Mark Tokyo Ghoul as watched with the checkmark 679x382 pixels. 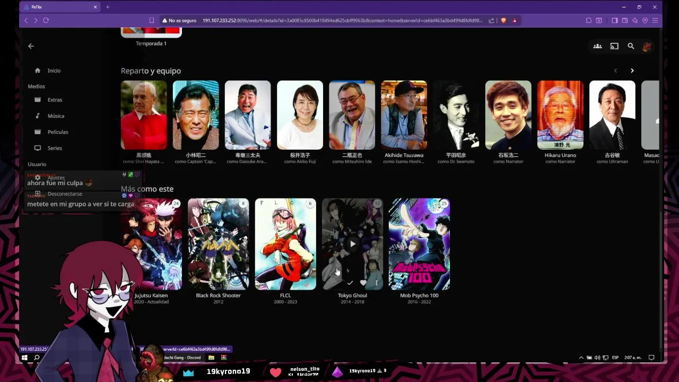350,283
